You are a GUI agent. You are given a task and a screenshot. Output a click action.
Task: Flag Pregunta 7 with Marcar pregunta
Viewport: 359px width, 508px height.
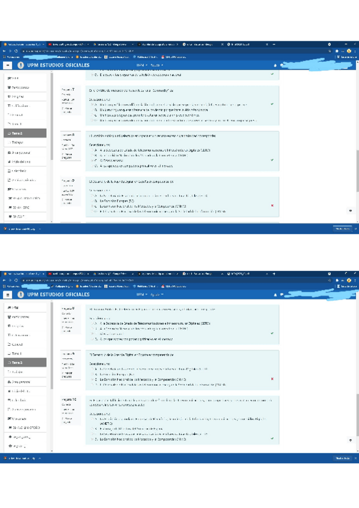(67, 110)
